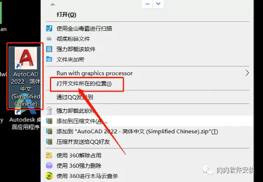Screen dimensions: 263x182
Task: Choose 打开(O) from the context menu
Action: pyautogui.click(x=66, y=15)
